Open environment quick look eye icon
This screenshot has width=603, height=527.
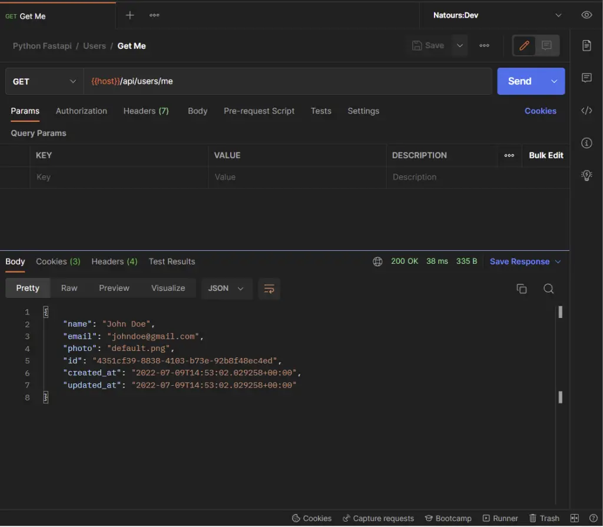click(587, 15)
